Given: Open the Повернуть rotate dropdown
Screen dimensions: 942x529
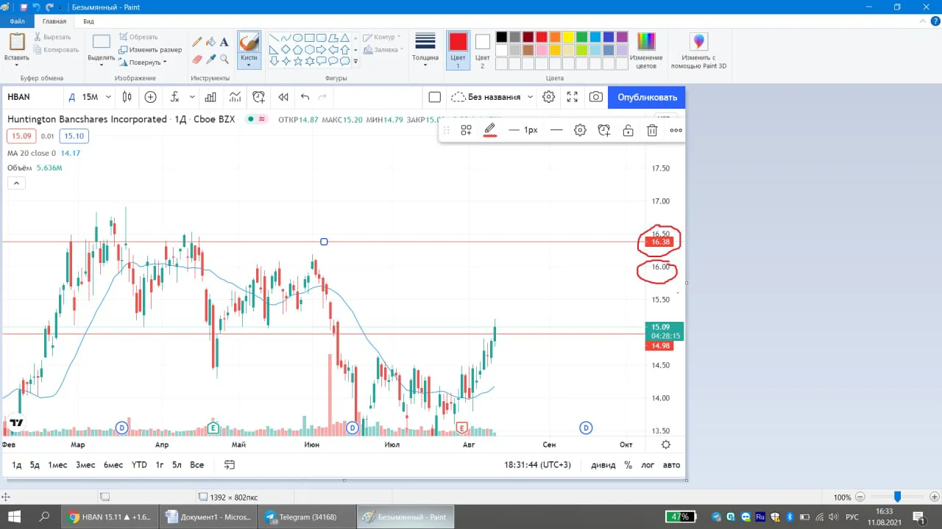Looking at the screenshot, I should 143,62.
